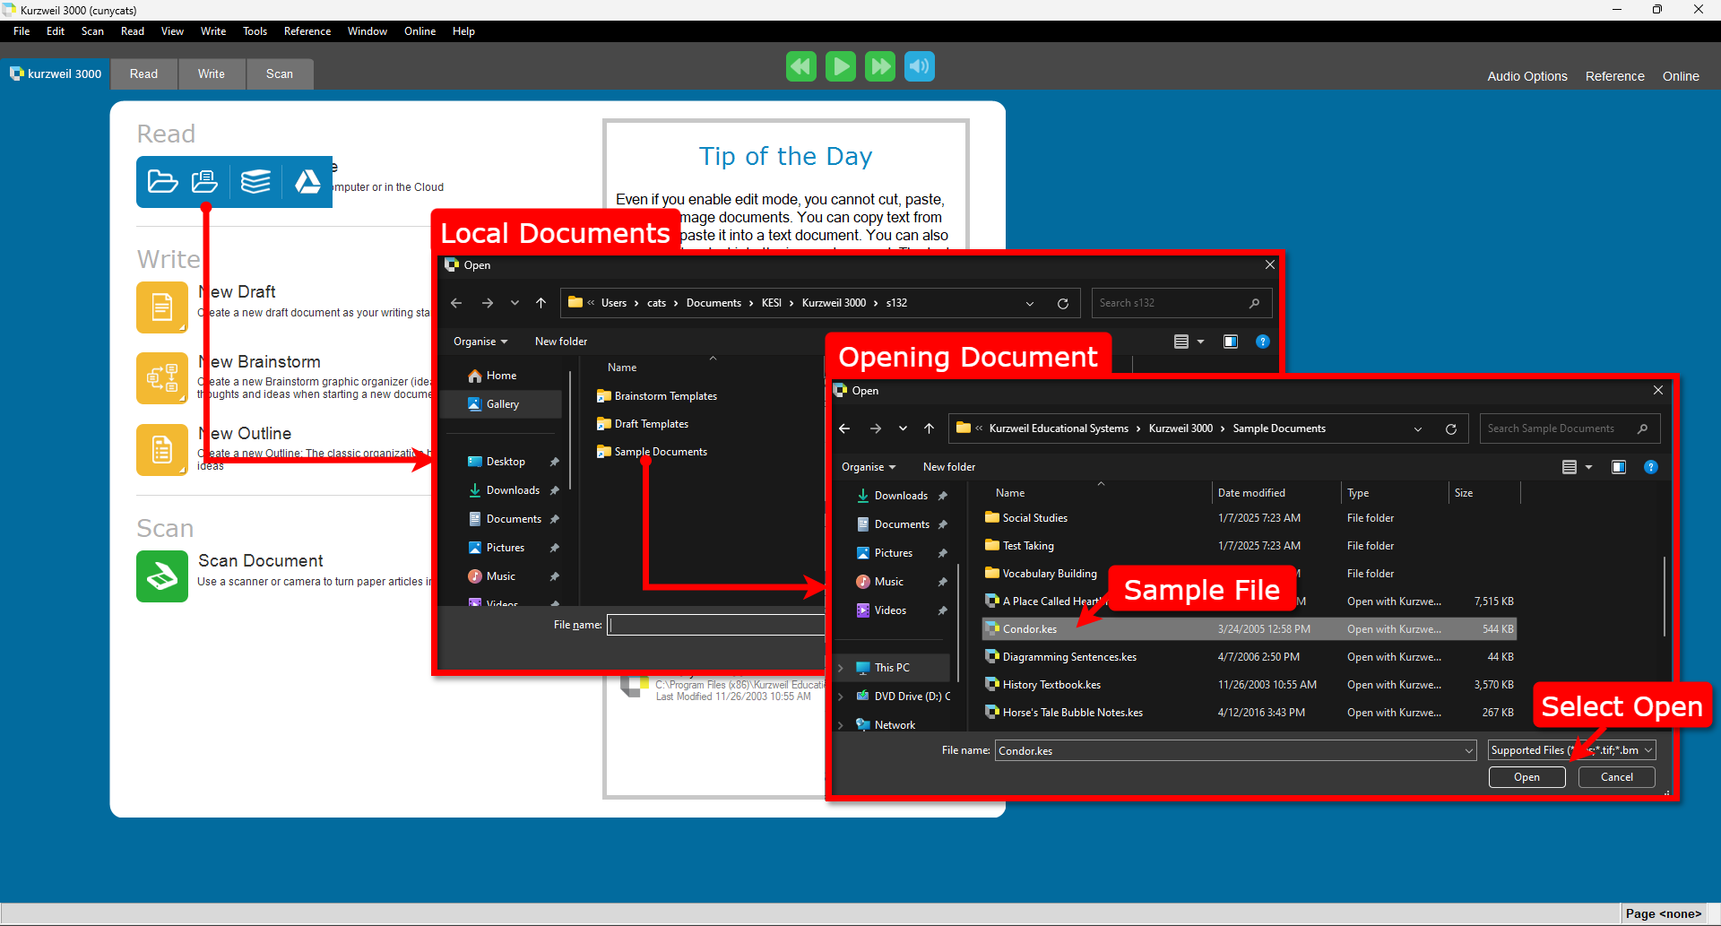Select DVD Drive (D:) in sidebar
The width and height of the screenshot is (1721, 926).
point(901,697)
